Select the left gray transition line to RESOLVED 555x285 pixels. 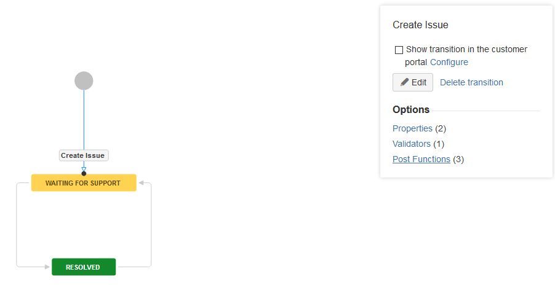point(17,225)
